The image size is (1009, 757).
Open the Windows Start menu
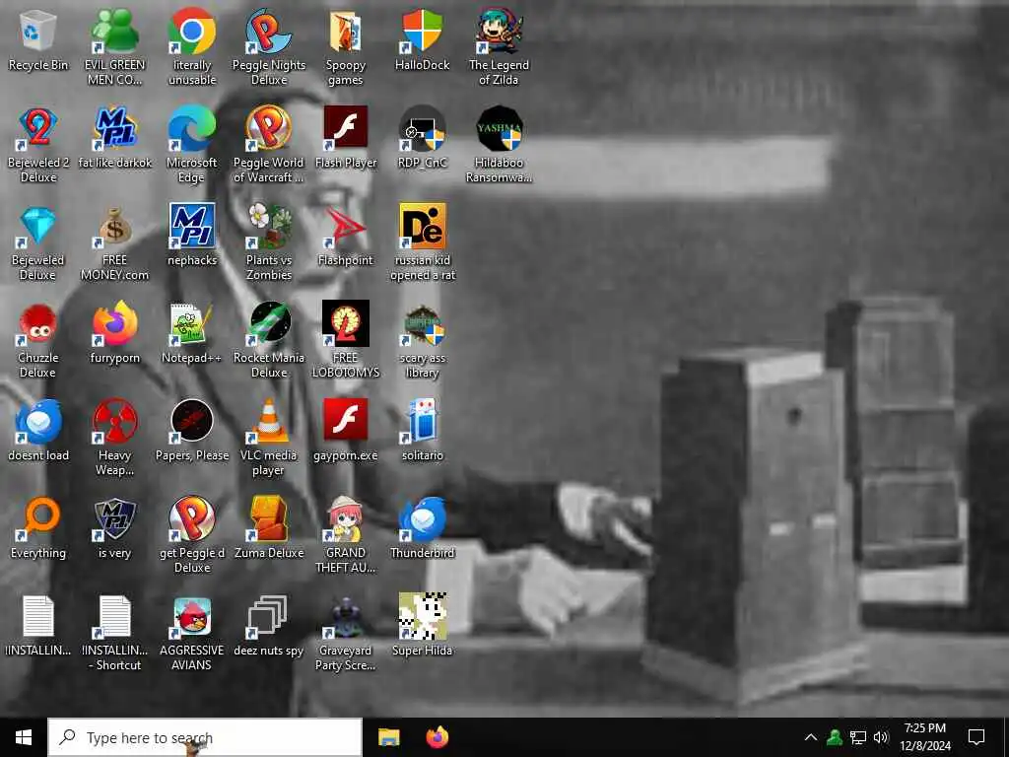pyautogui.click(x=24, y=737)
